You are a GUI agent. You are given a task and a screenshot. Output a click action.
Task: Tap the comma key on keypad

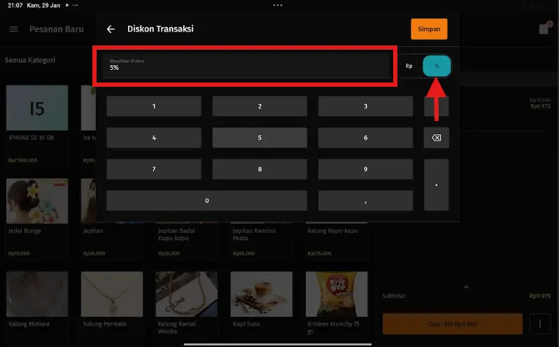(365, 200)
